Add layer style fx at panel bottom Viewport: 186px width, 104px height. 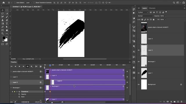[164, 102]
